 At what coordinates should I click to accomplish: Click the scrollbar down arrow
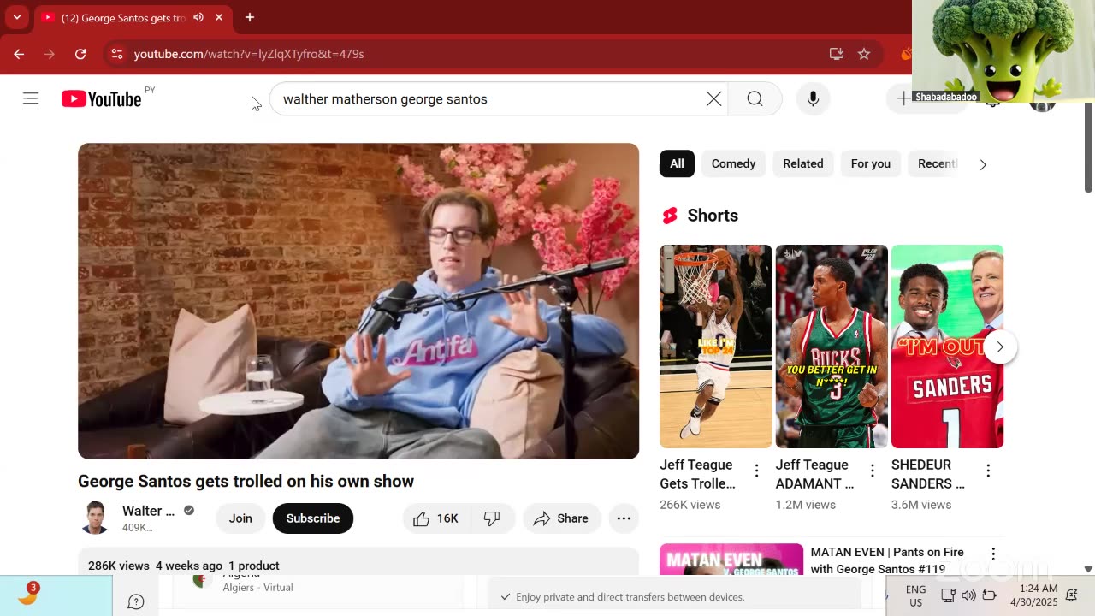[x=1088, y=569]
